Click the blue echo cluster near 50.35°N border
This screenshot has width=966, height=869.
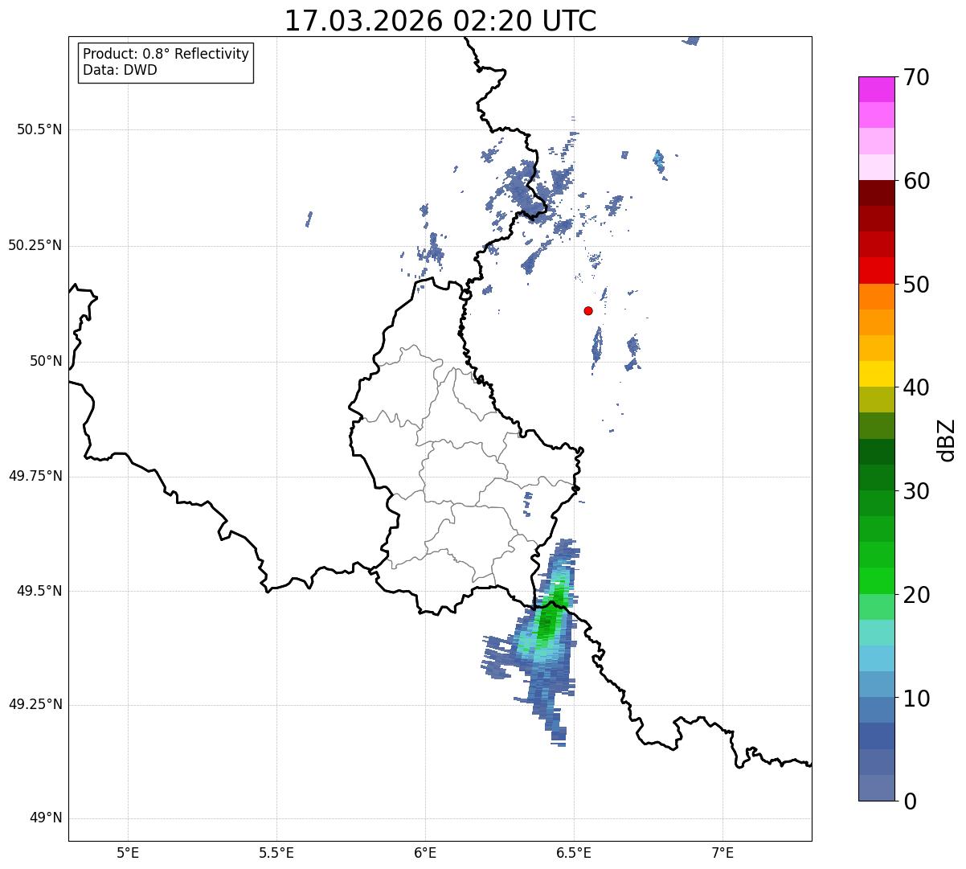pyautogui.click(x=526, y=191)
